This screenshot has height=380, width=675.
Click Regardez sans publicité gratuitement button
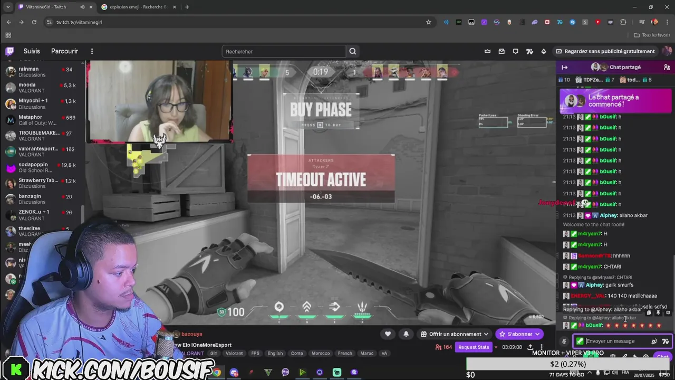pos(605,51)
